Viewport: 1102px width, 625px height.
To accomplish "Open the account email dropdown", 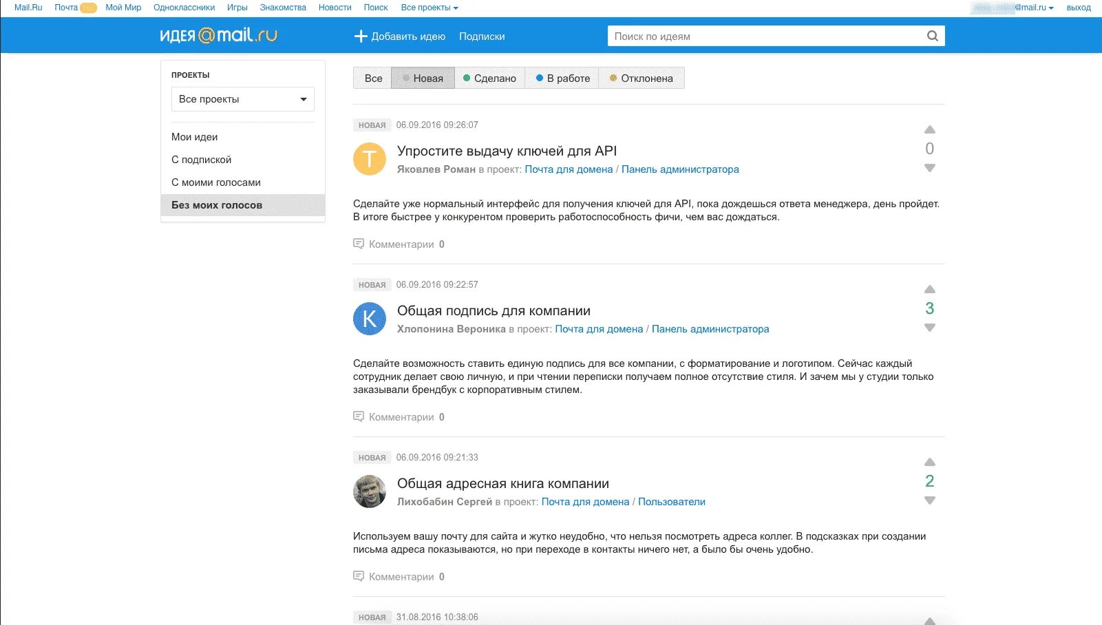I will coord(1012,8).
